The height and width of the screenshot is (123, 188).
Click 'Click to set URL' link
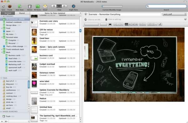pyautogui.click(x=95, y=19)
